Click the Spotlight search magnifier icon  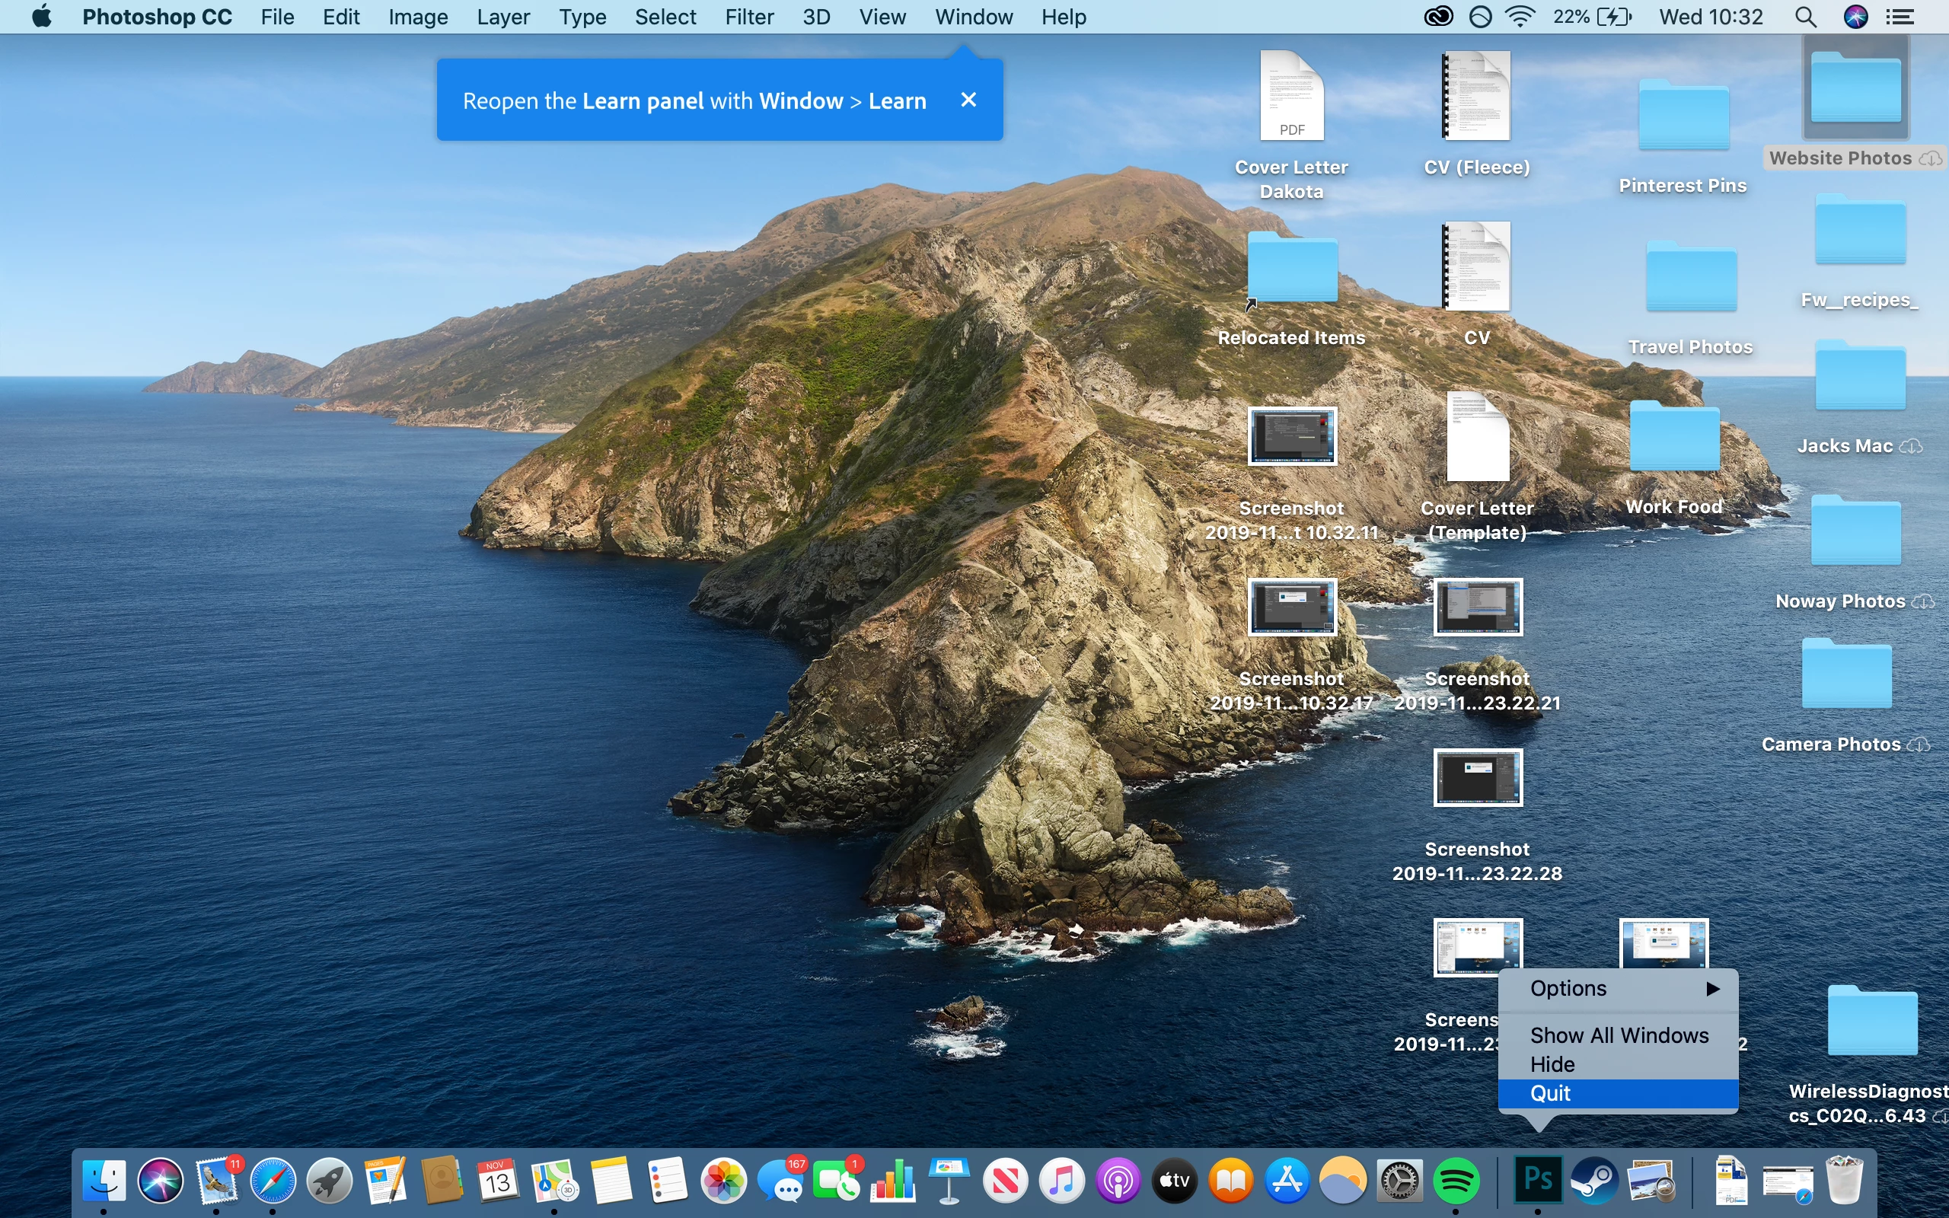coord(1806,17)
